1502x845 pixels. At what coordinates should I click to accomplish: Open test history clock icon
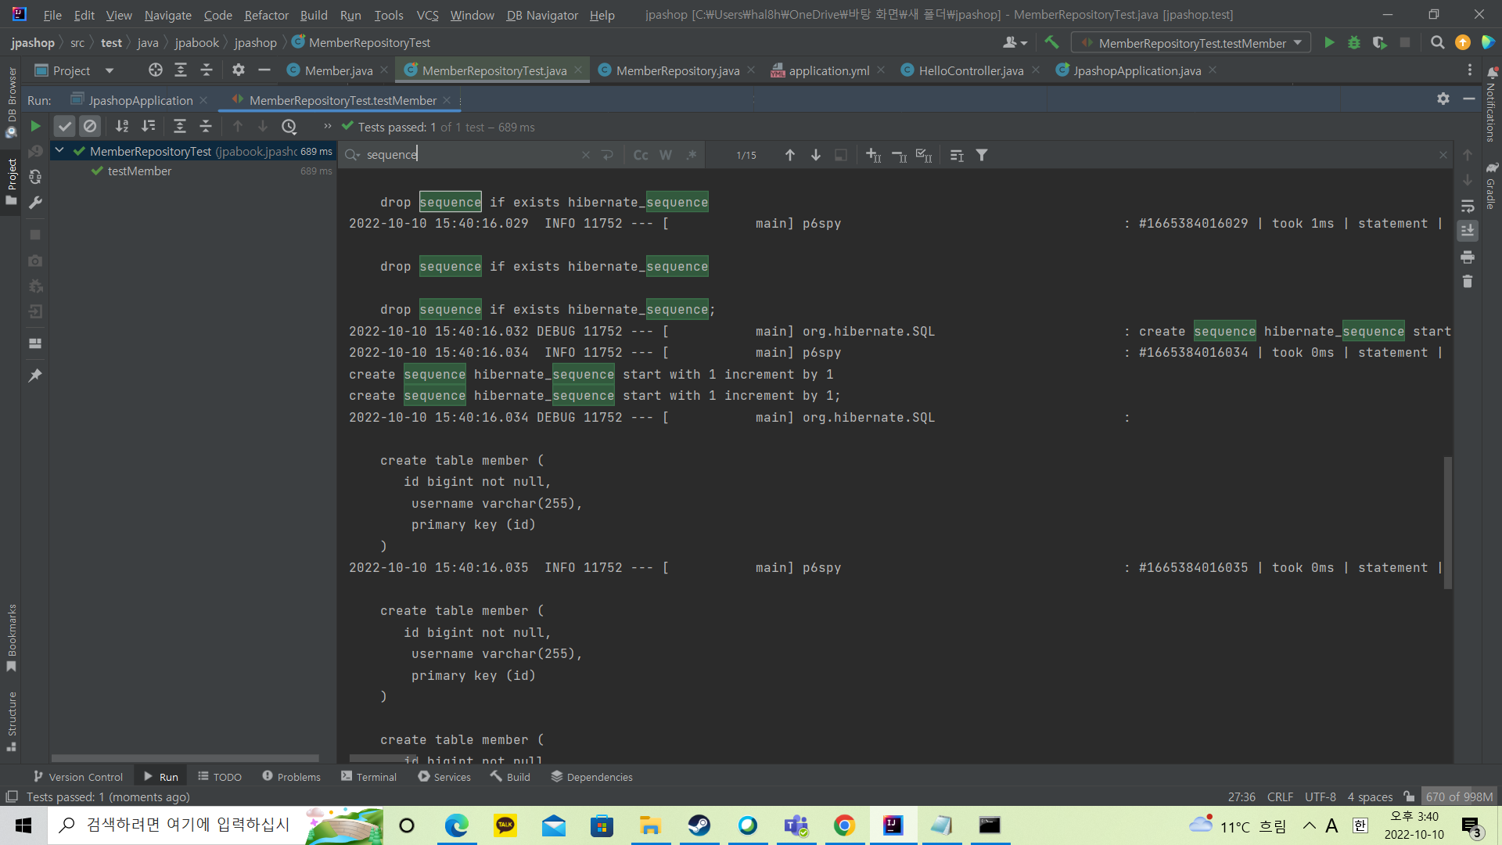point(289,126)
